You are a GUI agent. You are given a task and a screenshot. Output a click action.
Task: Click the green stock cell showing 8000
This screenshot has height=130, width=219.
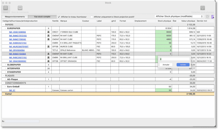[x=163, y=32]
